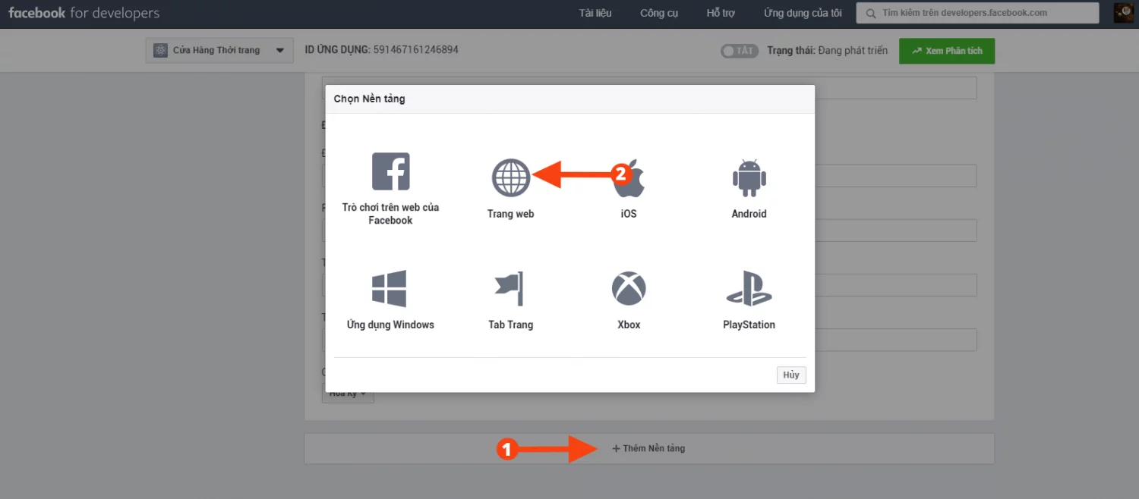The width and height of the screenshot is (1139, 499).
Task: Open the Cửa Hàng Thời trang app dropdown
Action: (x=219, y=50)
